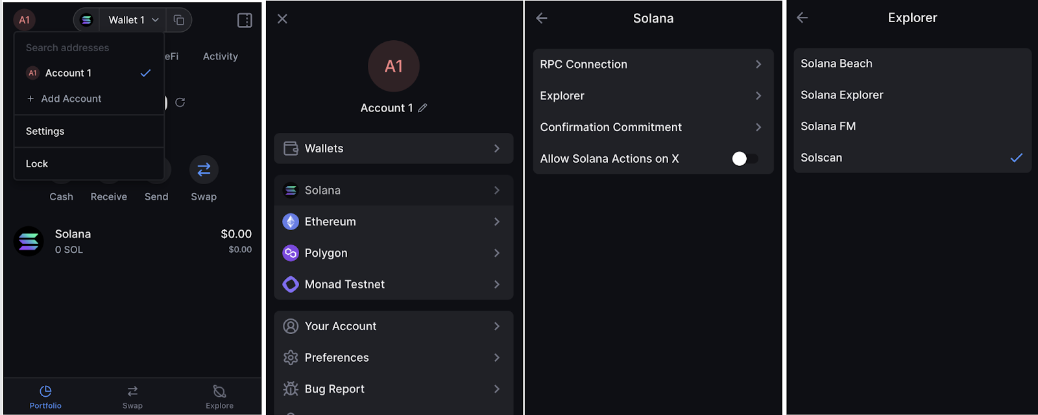The image size is (1038, 415).
Task: Copy wallet address using the copy icon
Action: pos(179,20)
